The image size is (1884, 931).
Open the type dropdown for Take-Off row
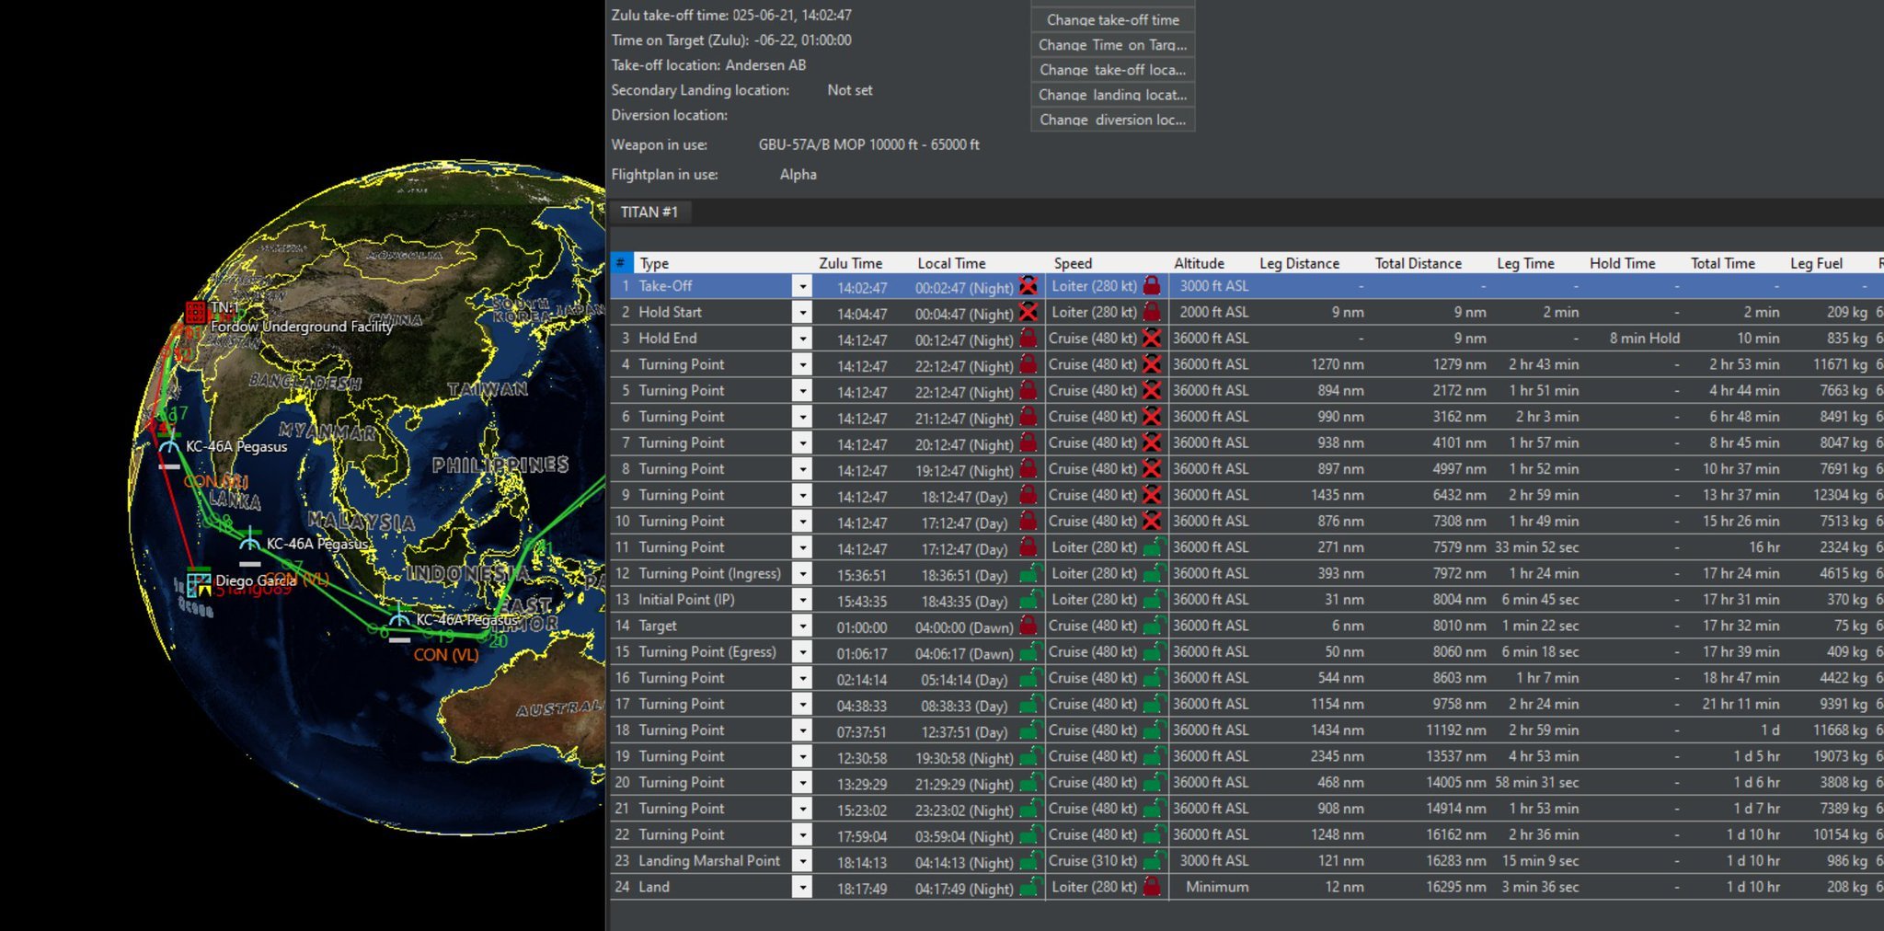(x=802, y=286)
